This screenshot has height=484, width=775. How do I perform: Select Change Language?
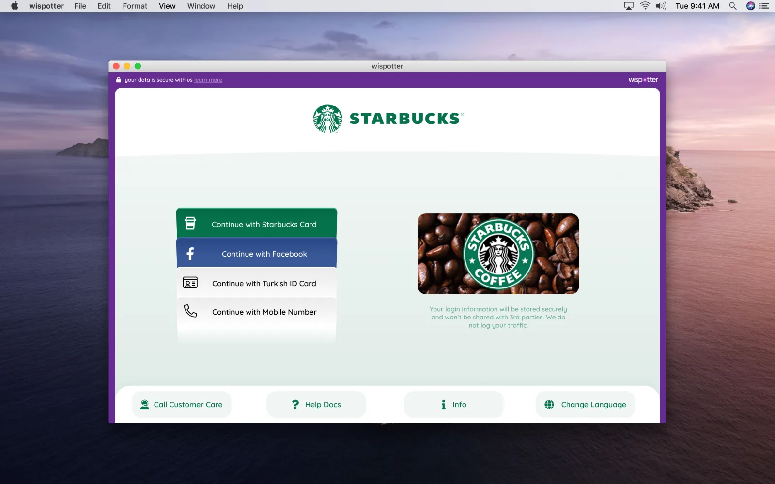(x=585, y=405)
